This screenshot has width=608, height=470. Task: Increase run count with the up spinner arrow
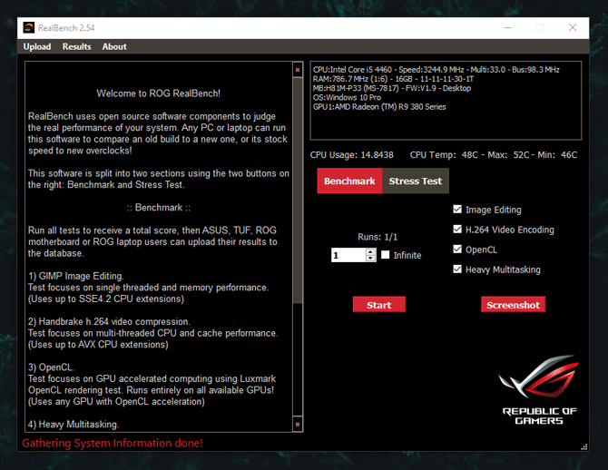370,251
